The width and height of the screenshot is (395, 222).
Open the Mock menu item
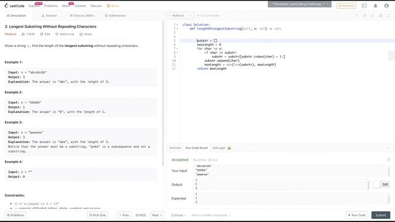pyautogui.click(x=66, y=6)
